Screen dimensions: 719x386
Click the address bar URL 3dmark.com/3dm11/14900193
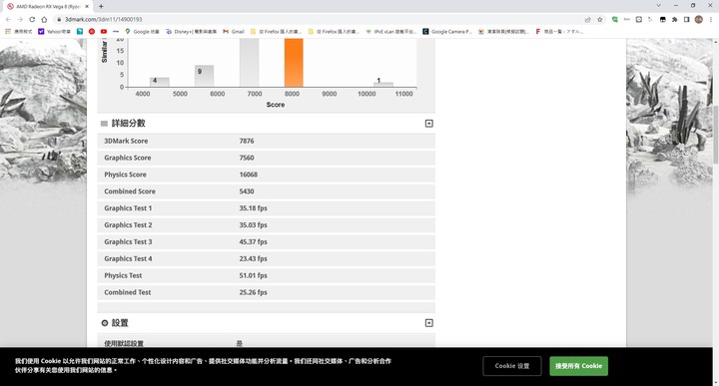click(x=103, y=20)
